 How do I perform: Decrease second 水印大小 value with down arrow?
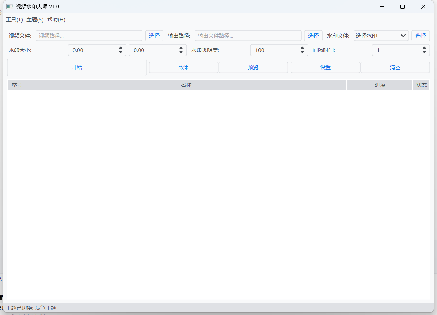[181, 52]
